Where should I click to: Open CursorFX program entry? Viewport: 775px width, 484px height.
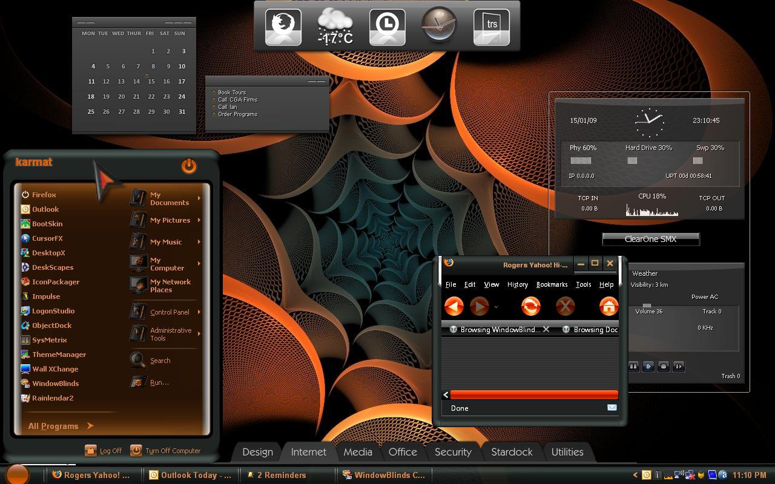click(42, 238)
